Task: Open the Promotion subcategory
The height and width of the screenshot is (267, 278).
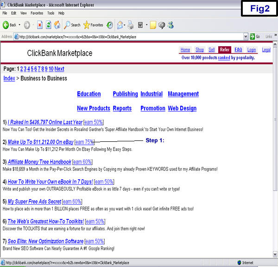Action: click(x=153, y=108)
